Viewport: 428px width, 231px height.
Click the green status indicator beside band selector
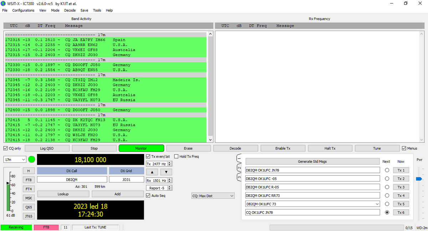[x=32, y=159]
